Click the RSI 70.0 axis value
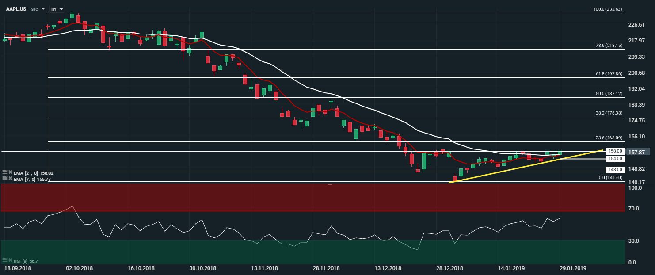The image size is (655, 275). (x=634, y=208)
